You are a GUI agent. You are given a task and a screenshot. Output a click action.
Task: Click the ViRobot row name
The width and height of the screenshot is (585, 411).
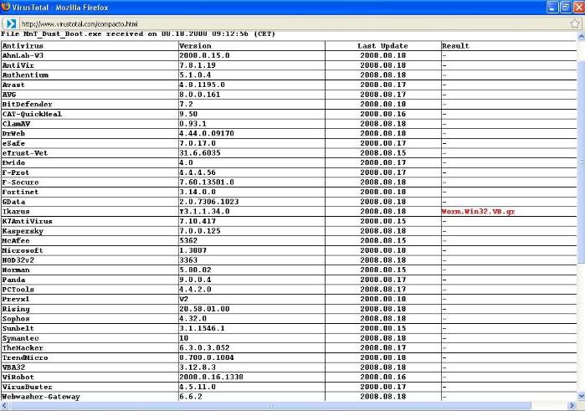pyautogui.click(x=18, y=377)
